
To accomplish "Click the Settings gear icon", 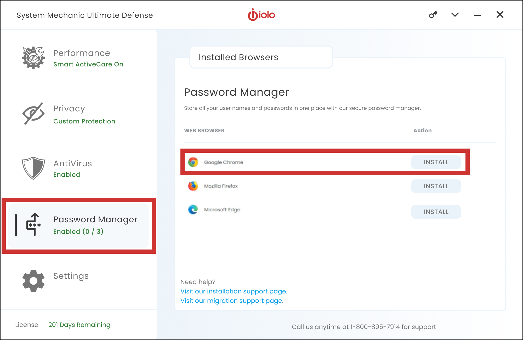I will coord(33,281).
